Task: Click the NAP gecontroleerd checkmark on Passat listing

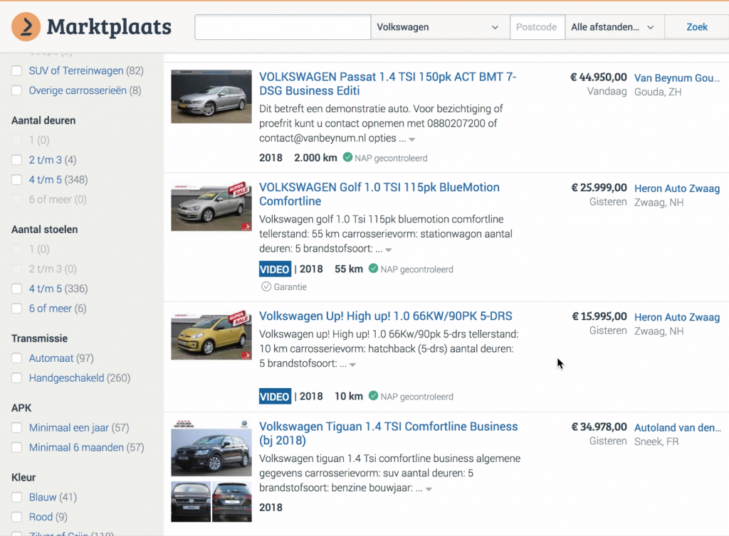Action: click(x=347, y=158)
